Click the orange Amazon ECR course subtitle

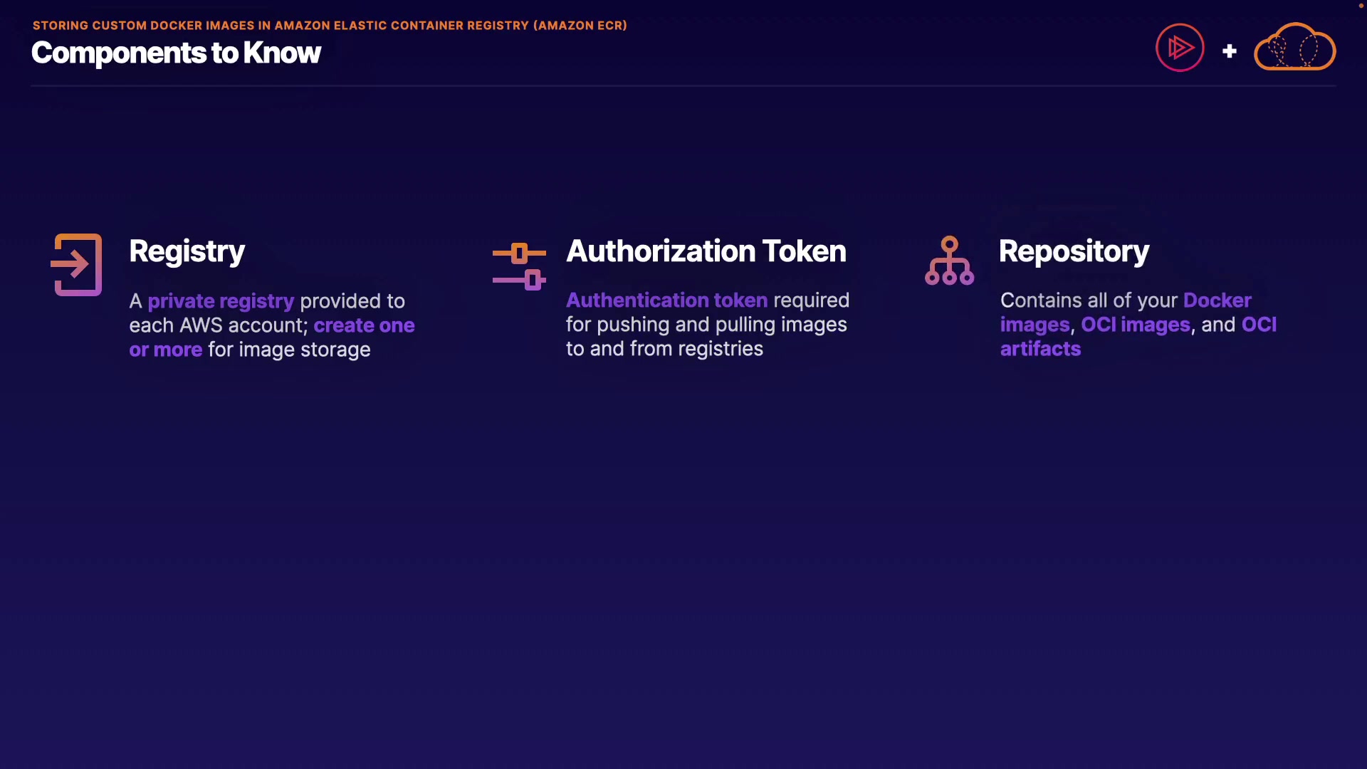tap(330, 26)
